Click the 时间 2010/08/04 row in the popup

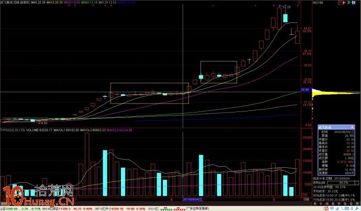(336, 132)
